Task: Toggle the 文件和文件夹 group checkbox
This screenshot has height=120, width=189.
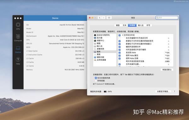Action: (120, 35)
